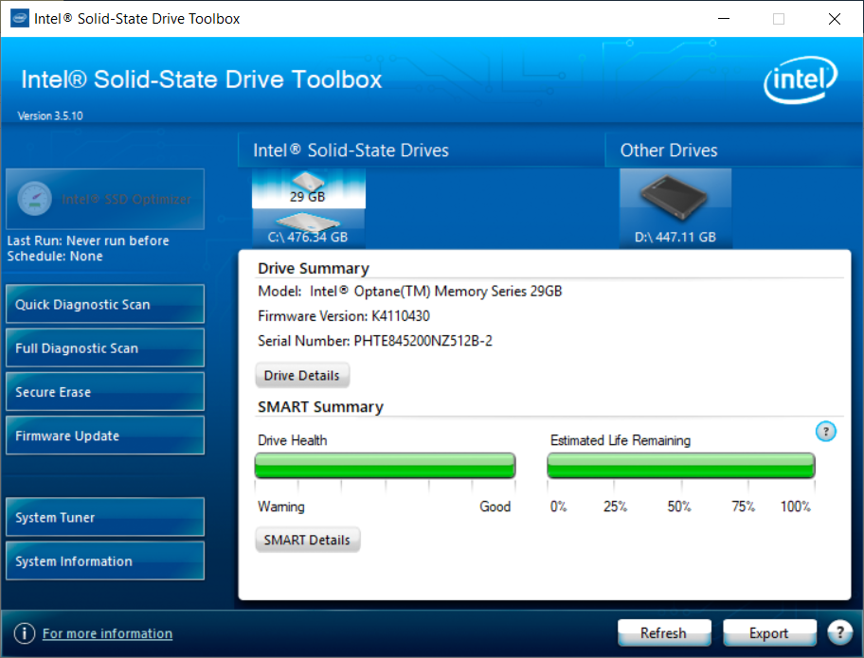Click the Intel Solid-State Drives section header
Image resolution: width=864 pixels, height=658 pixels.
422,151
